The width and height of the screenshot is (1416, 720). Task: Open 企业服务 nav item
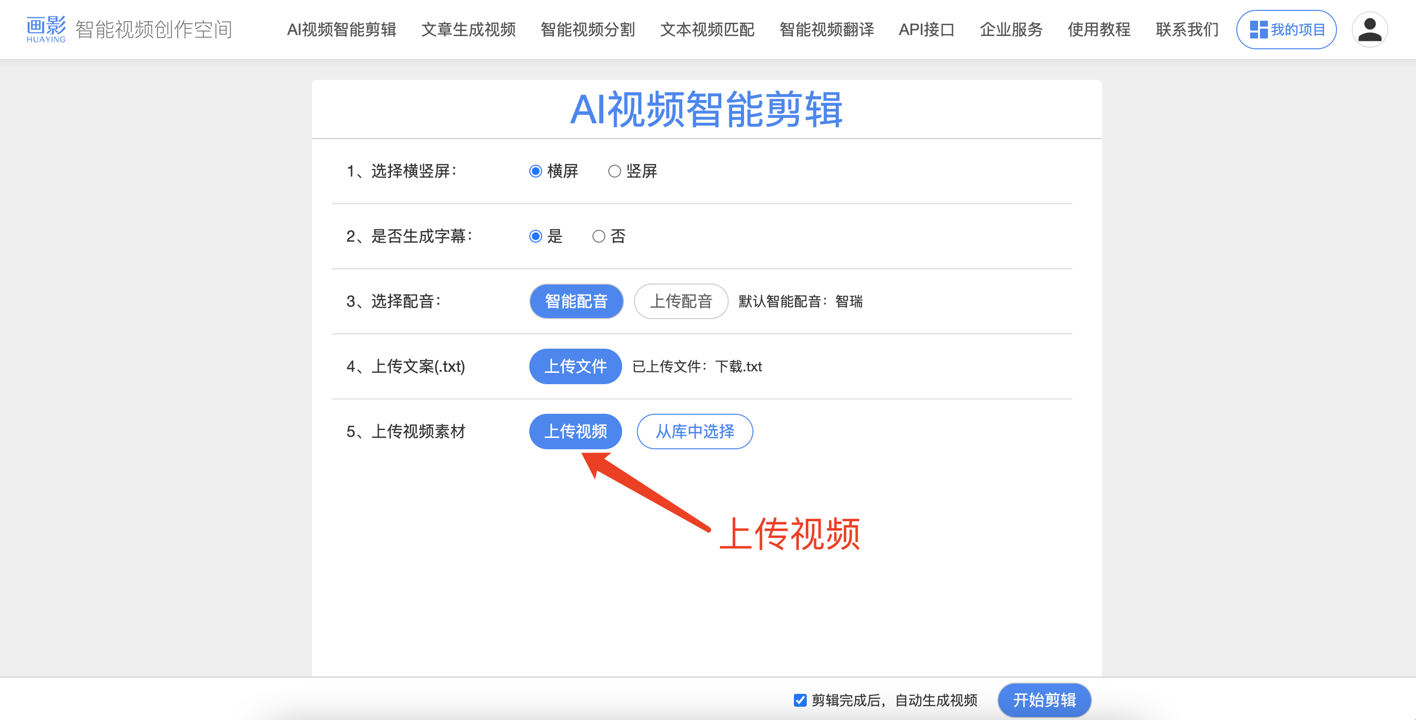point(1011,30)
